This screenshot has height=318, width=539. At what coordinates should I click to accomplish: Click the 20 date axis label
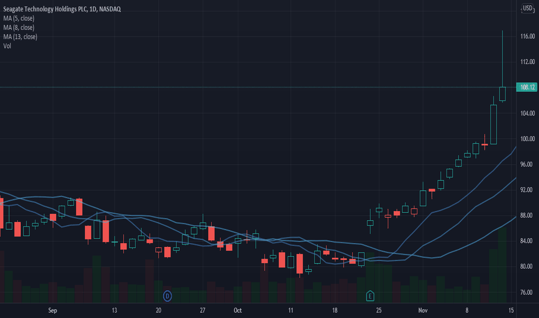pos(158,310)
